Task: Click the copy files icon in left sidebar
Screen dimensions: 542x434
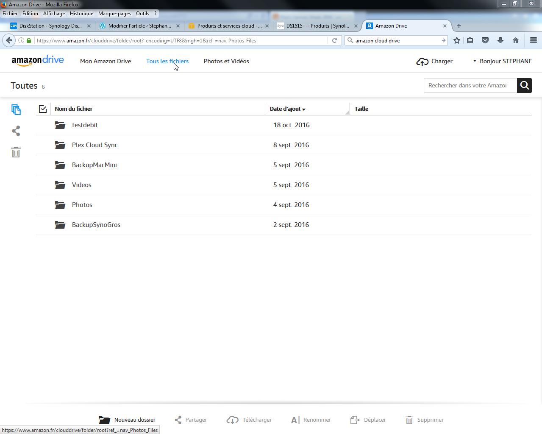Action: tap(16, 109)
